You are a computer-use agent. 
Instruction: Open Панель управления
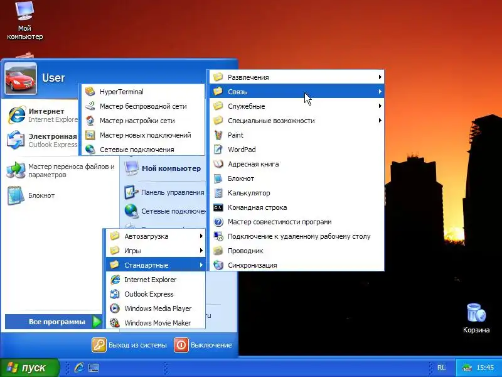pos(164,192)
